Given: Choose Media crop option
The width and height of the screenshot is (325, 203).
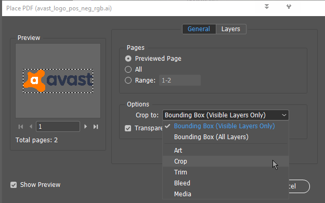Looking at the screenshot, I should point(226,194).
